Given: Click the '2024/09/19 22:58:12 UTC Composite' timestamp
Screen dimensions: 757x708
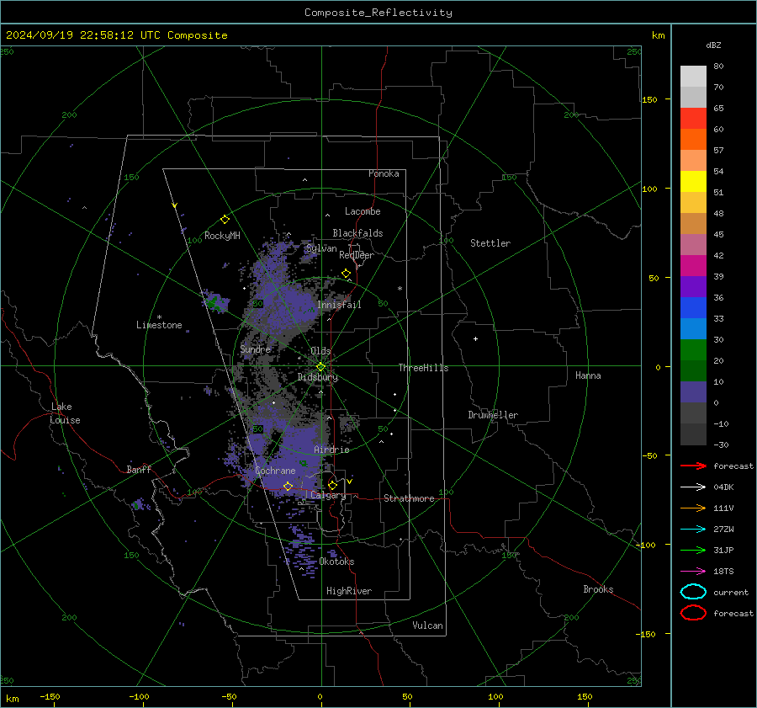Looking at the screenshot, I should pos(116,35).
